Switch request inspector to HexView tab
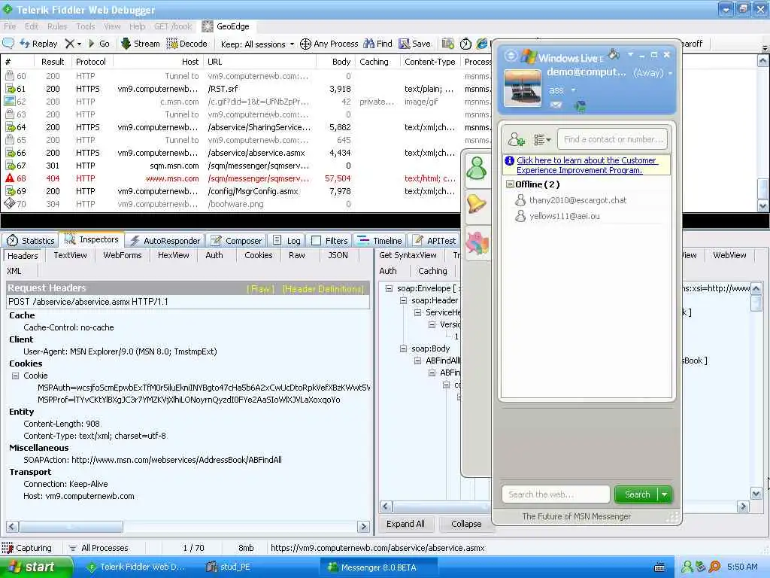Viewport: 770px width, 578px height. coord(174,255)
